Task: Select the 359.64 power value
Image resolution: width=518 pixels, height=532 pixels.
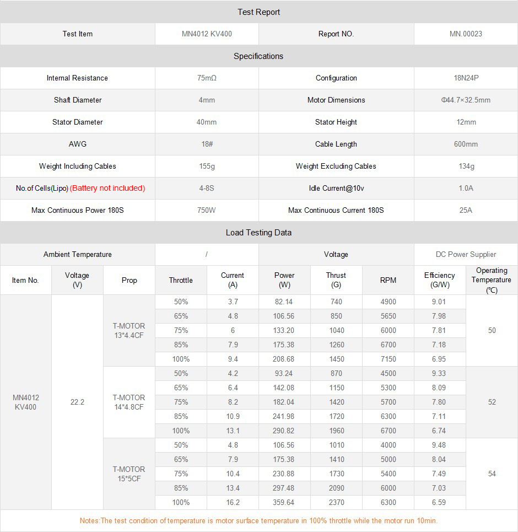Action: [284, 502]
